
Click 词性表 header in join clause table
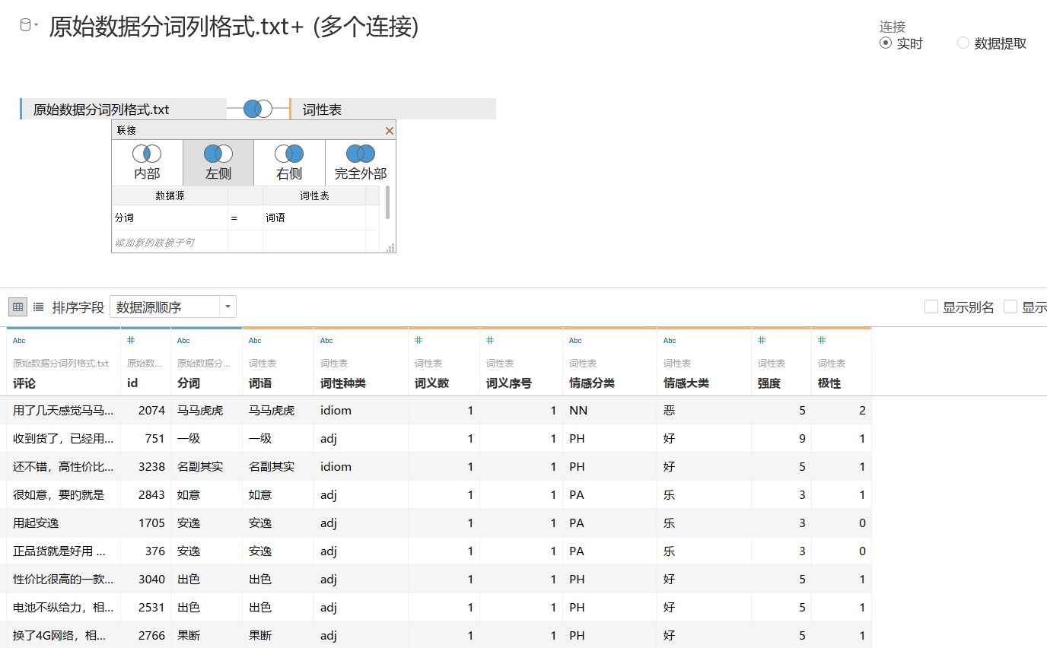tap(314, 195)
